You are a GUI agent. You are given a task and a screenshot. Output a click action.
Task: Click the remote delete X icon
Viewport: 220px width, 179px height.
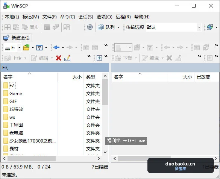click(x=169, y=58)
